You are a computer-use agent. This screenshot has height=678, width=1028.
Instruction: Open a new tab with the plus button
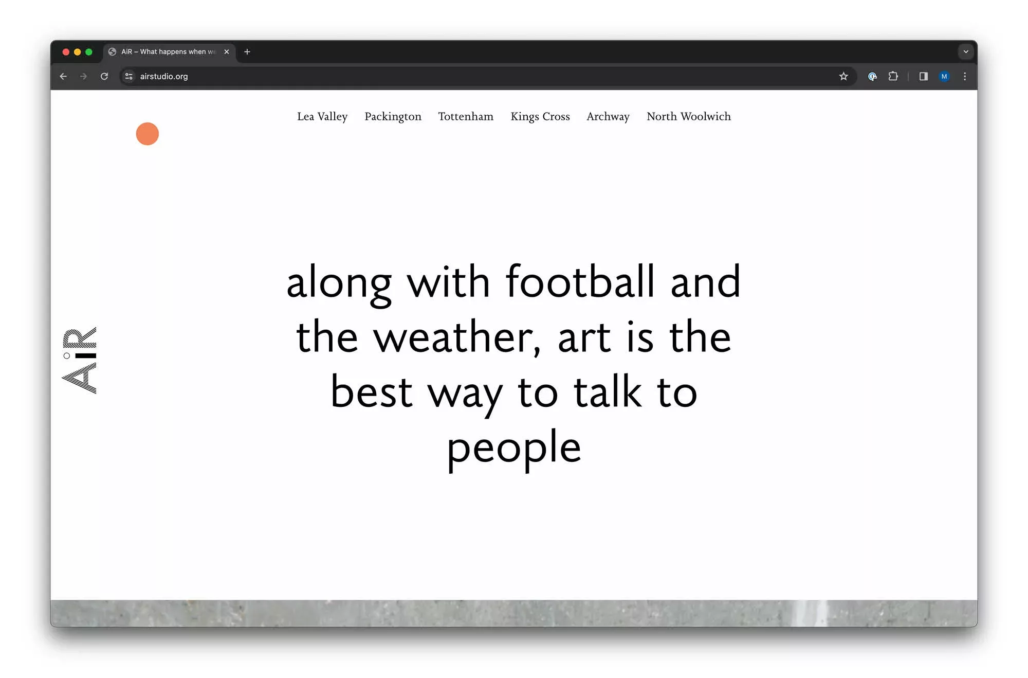(247, 51)
